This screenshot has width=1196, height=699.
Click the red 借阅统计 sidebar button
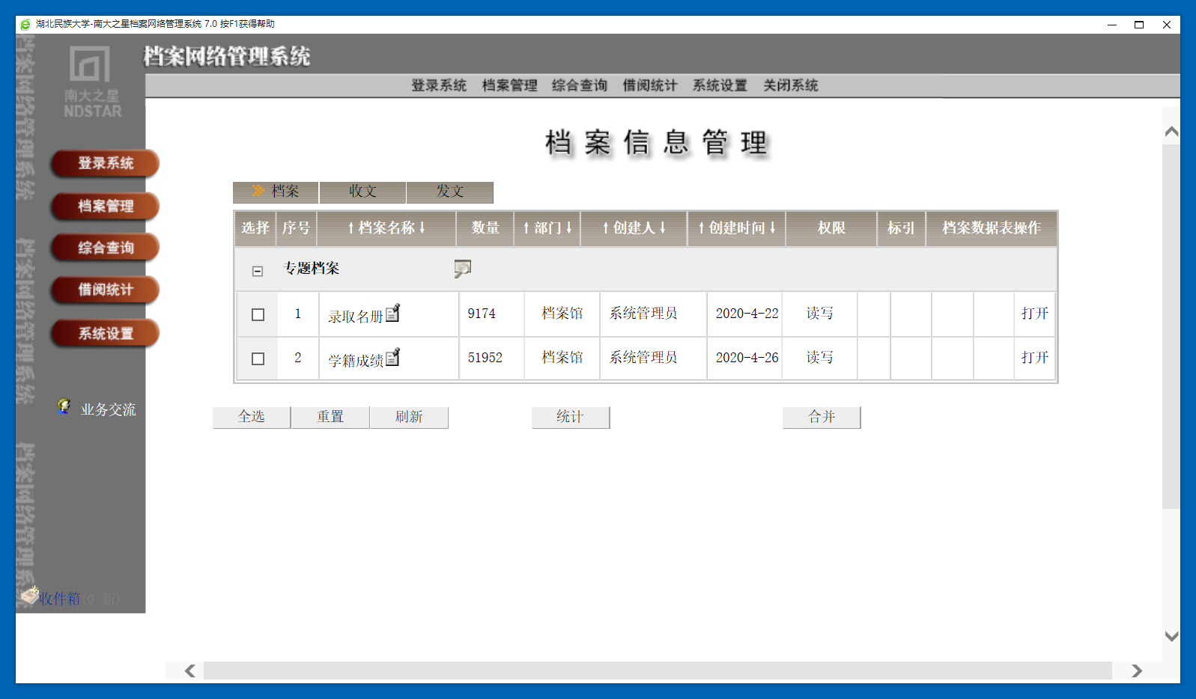(105, 290)
